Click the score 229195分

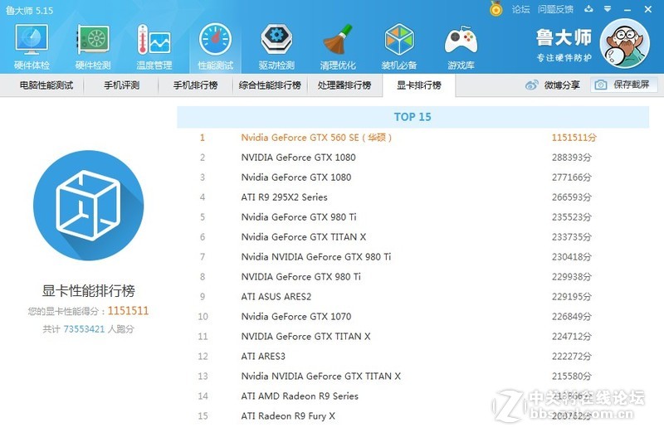click(x=572, y=297)
